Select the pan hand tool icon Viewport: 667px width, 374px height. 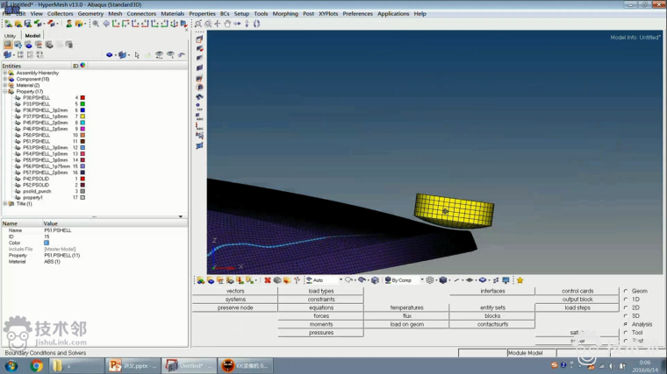[226, 24]
